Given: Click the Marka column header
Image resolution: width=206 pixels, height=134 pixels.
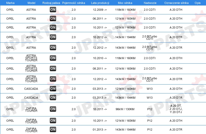Looking at the screenshot, I should point(10,3).
